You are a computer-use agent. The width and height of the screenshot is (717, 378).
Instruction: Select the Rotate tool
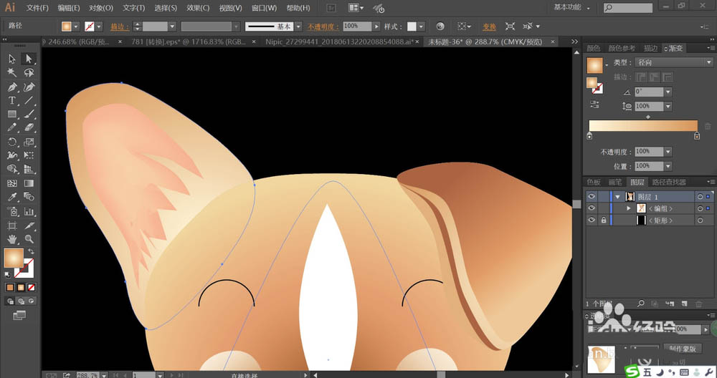tap(12, 142)
